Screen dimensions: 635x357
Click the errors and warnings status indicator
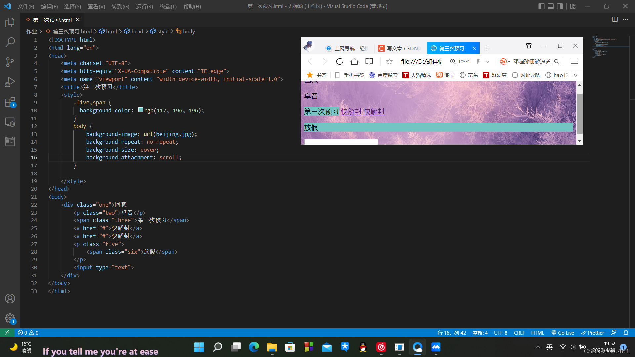pyautogui.click(x=28, y=333)
